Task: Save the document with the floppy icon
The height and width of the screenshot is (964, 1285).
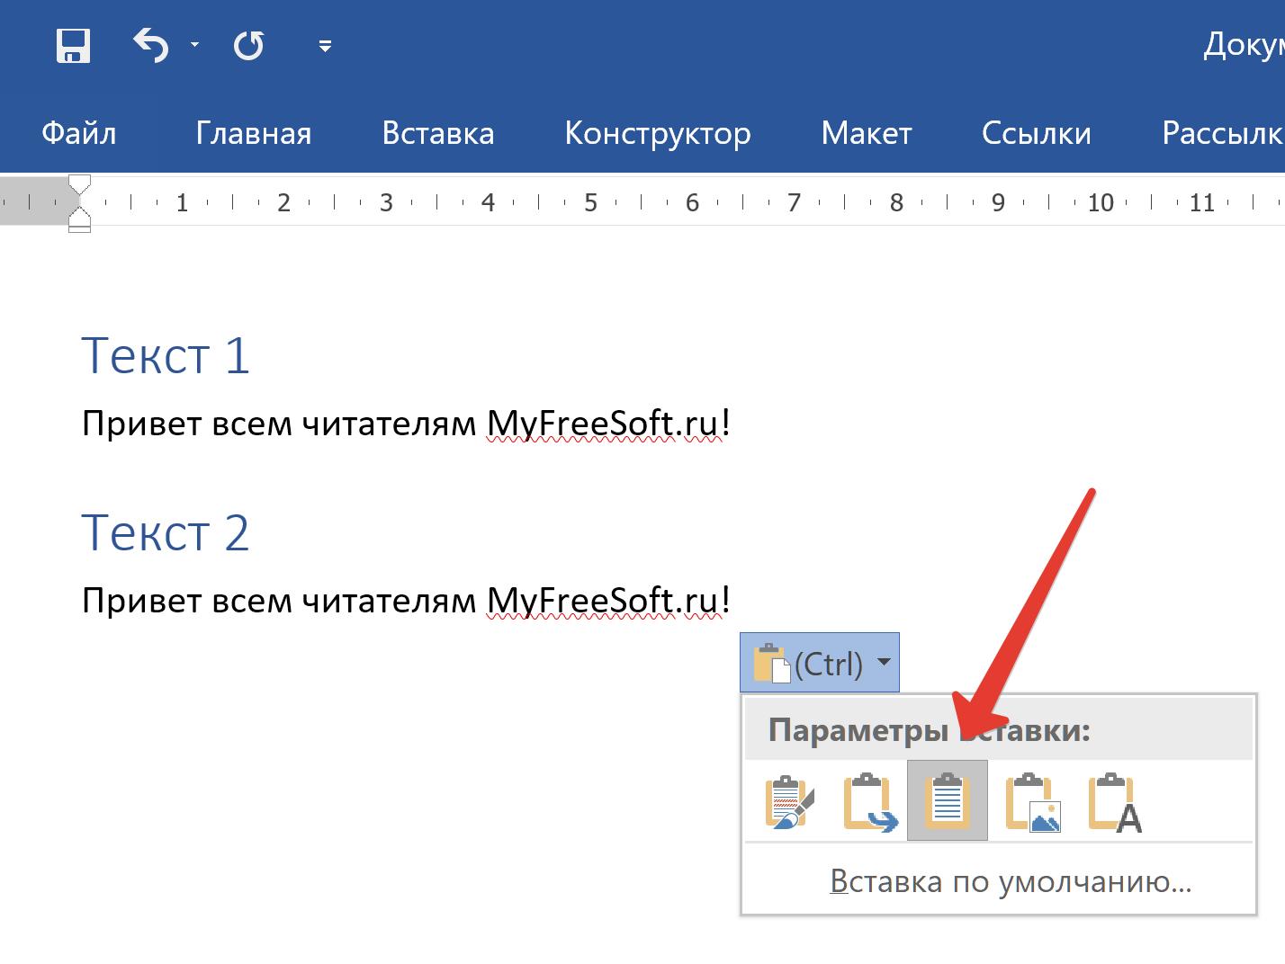Action: [73, 45]
